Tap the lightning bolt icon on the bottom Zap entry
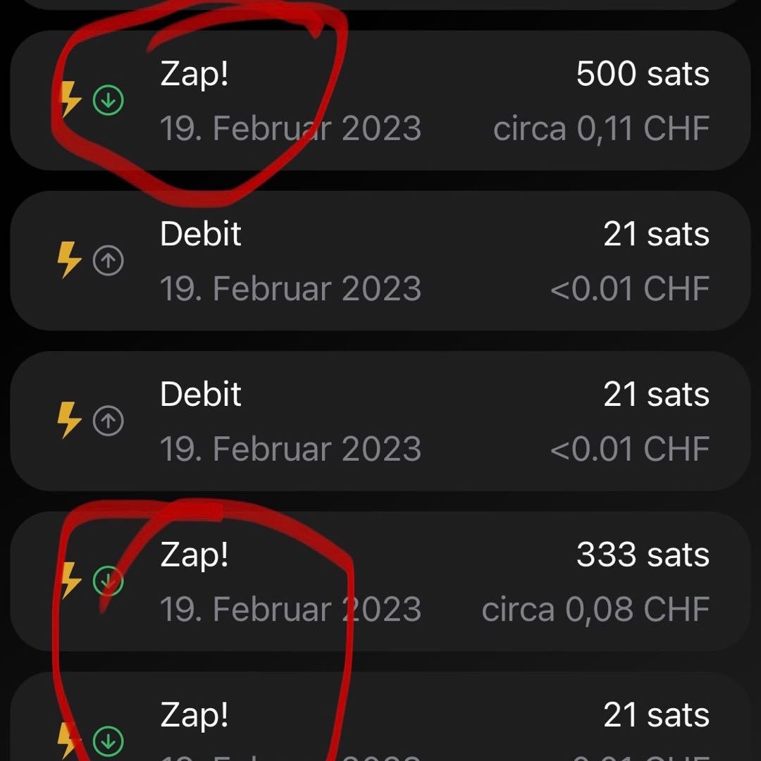This screenshot has height=761, width=761. pyautogui.click(x=69, y=740)
